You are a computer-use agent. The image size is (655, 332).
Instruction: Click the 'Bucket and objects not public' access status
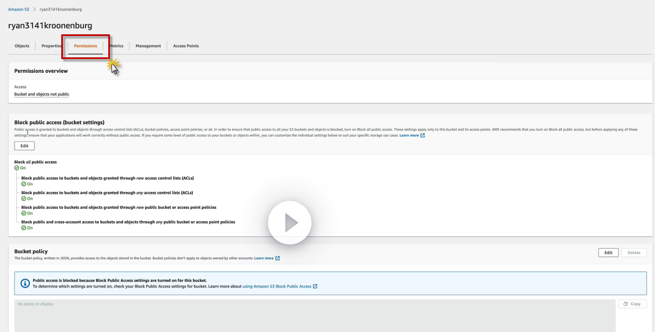click(42, 94)
